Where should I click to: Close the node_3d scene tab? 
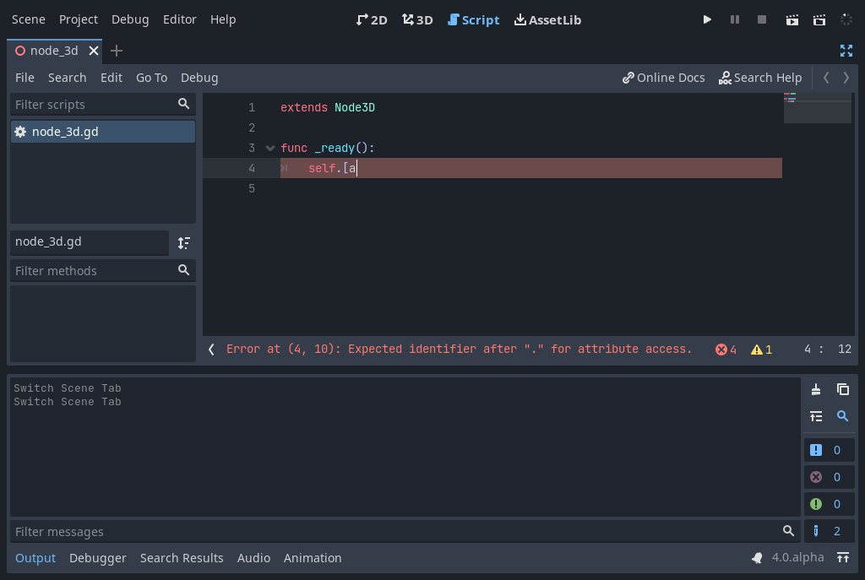pyautogui.click(x=94, y=51)
